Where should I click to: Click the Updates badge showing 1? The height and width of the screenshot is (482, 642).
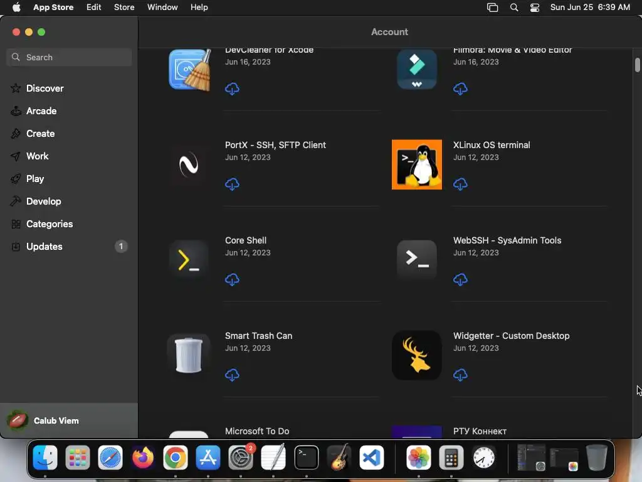click(x=121, y=246)
